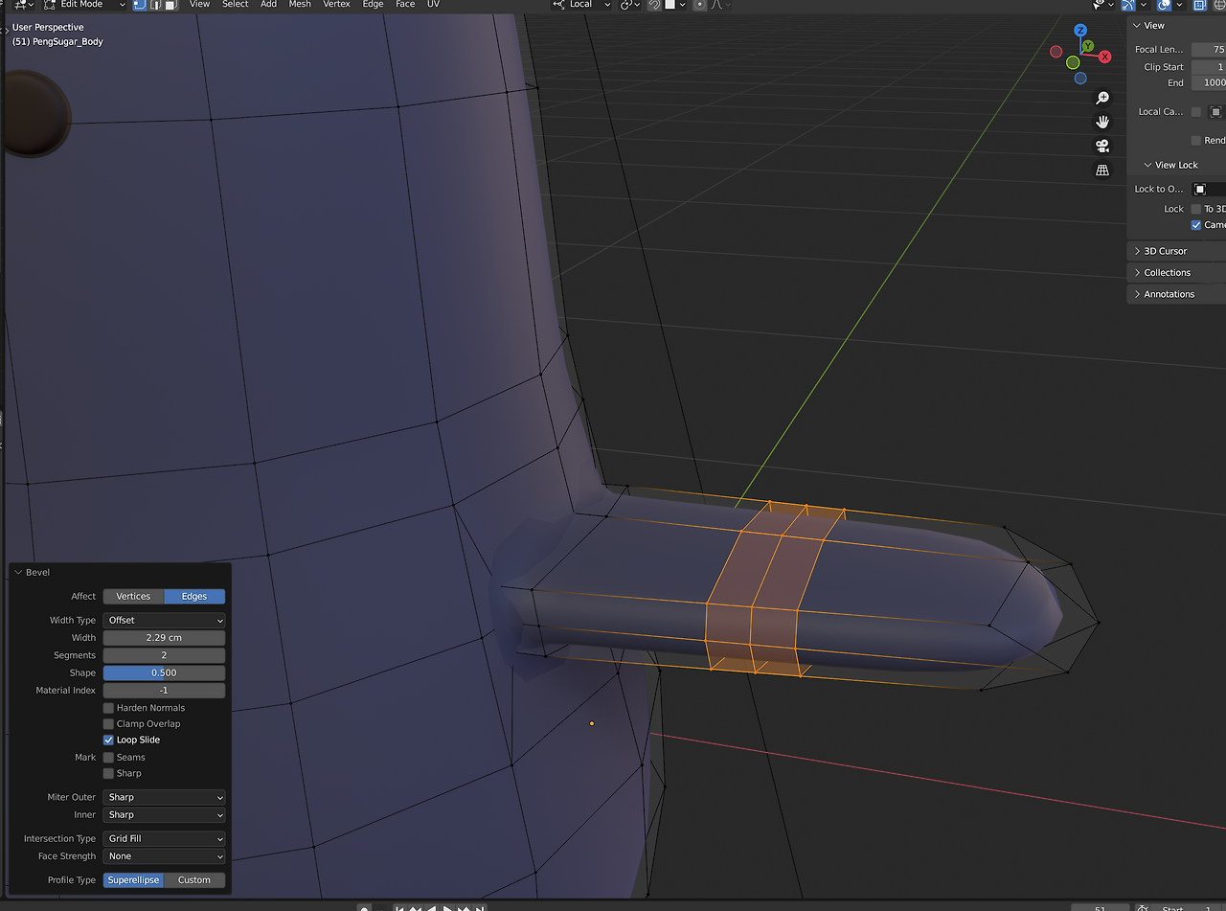
Task: Click the bevel Shape slider at 0.500
Action: pos(164,672)
